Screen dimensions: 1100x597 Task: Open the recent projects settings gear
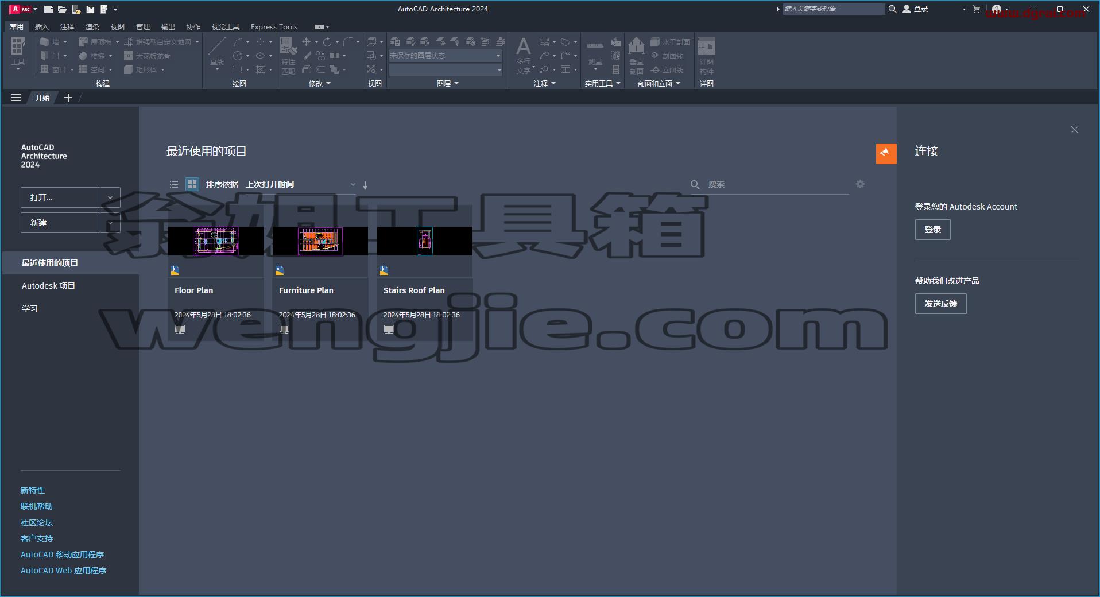point(860,184)
